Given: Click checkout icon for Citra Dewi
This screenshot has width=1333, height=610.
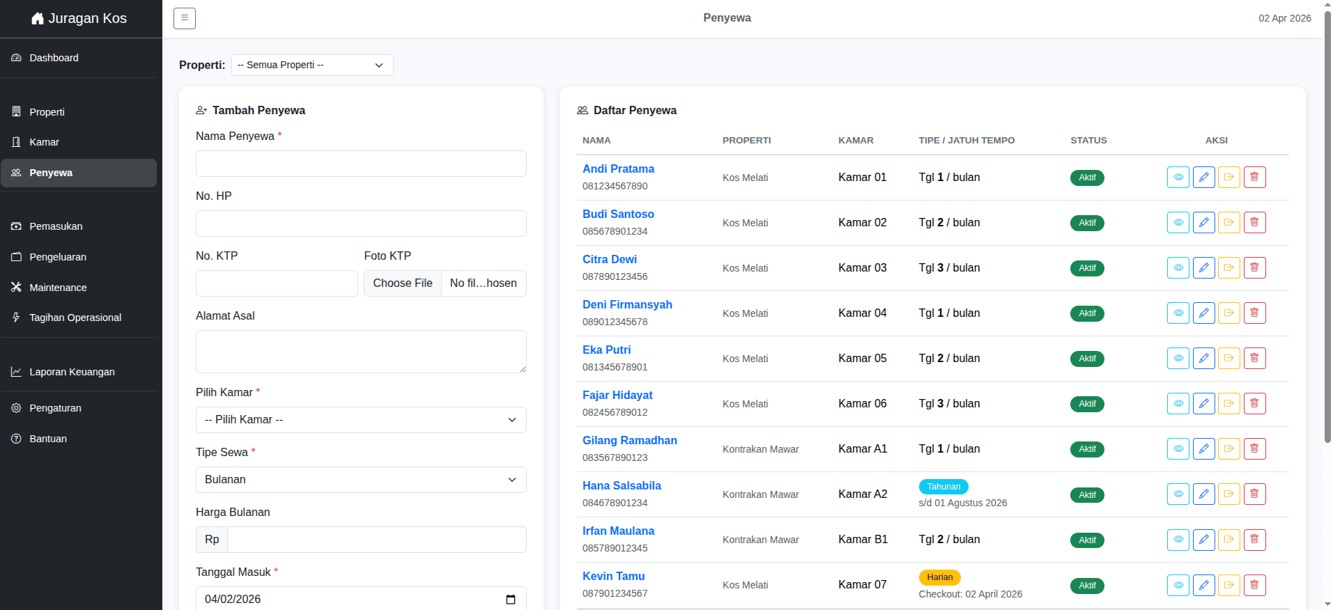Looking at the screenshot, I should point(1229,268).
